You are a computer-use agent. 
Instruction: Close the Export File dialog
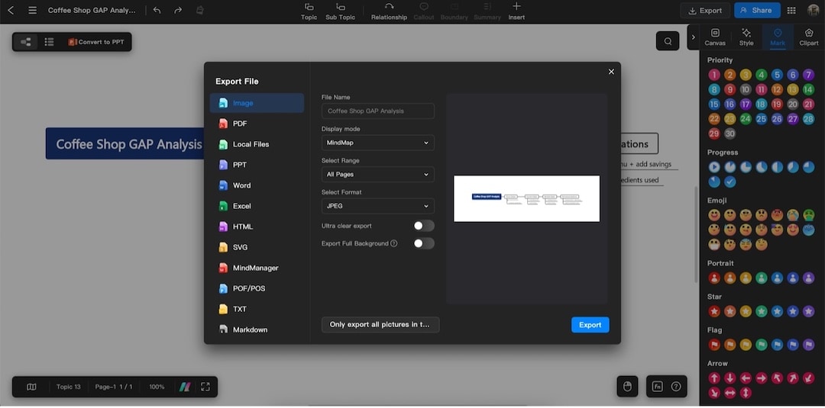611,72
